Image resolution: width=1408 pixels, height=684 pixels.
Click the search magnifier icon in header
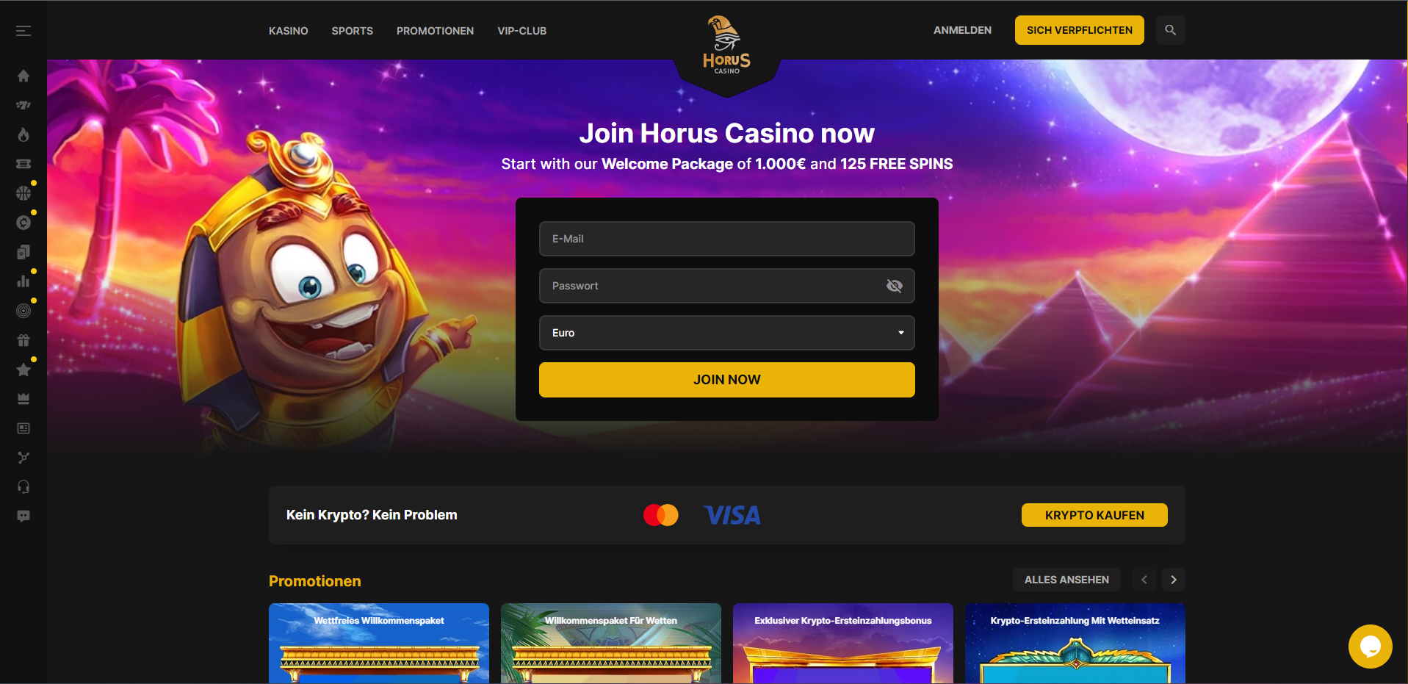(1171, 30)
